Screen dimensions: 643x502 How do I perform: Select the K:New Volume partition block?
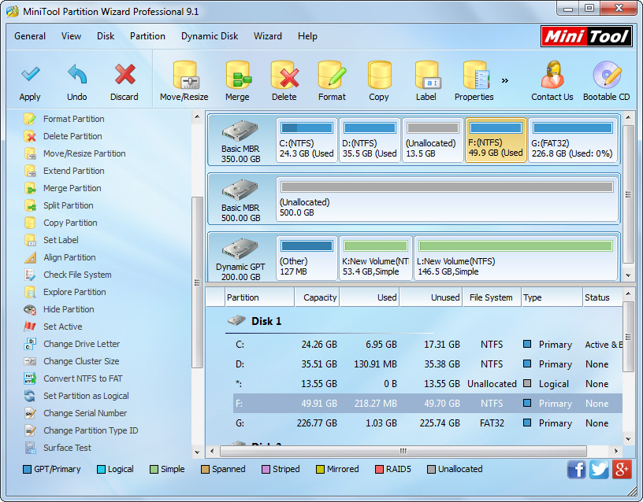pyautogui.click(x=376, y=258)
